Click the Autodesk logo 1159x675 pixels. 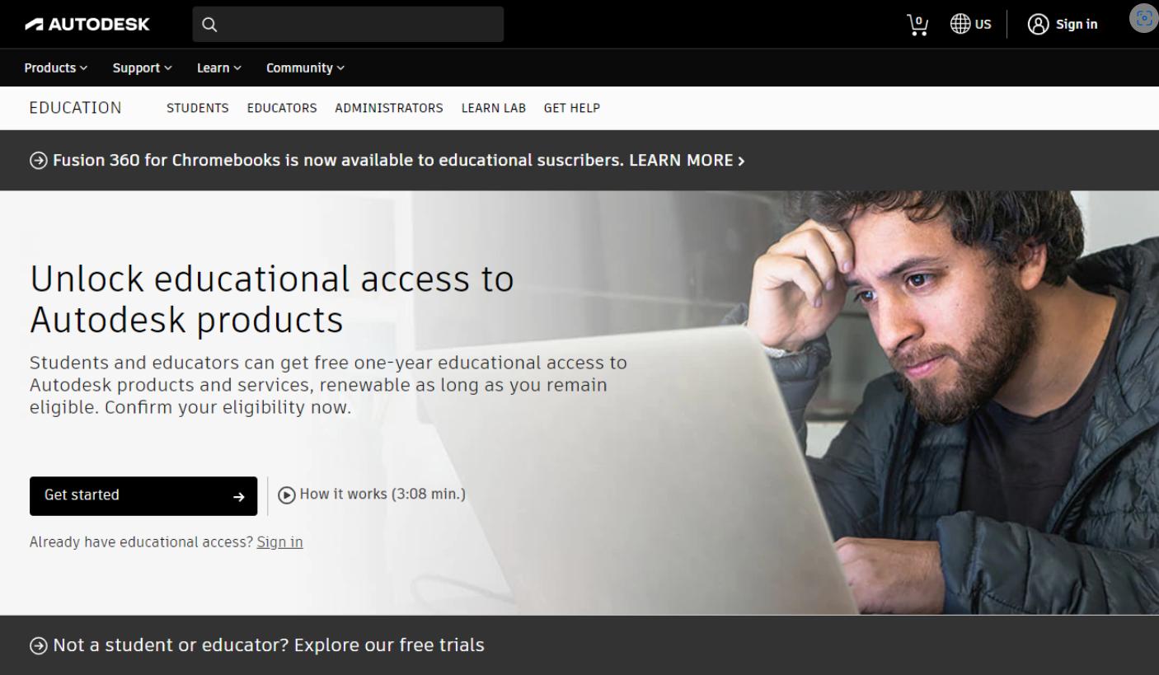[87, 25]
